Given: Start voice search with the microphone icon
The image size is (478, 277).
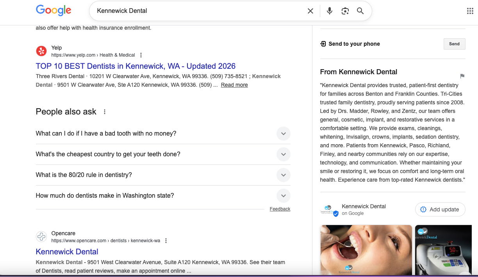Looking at the screenshot, I should (329, 11).
